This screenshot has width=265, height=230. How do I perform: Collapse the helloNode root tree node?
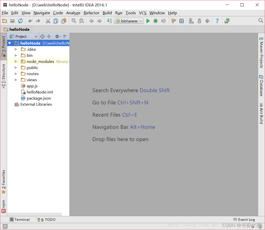(10, 43)
